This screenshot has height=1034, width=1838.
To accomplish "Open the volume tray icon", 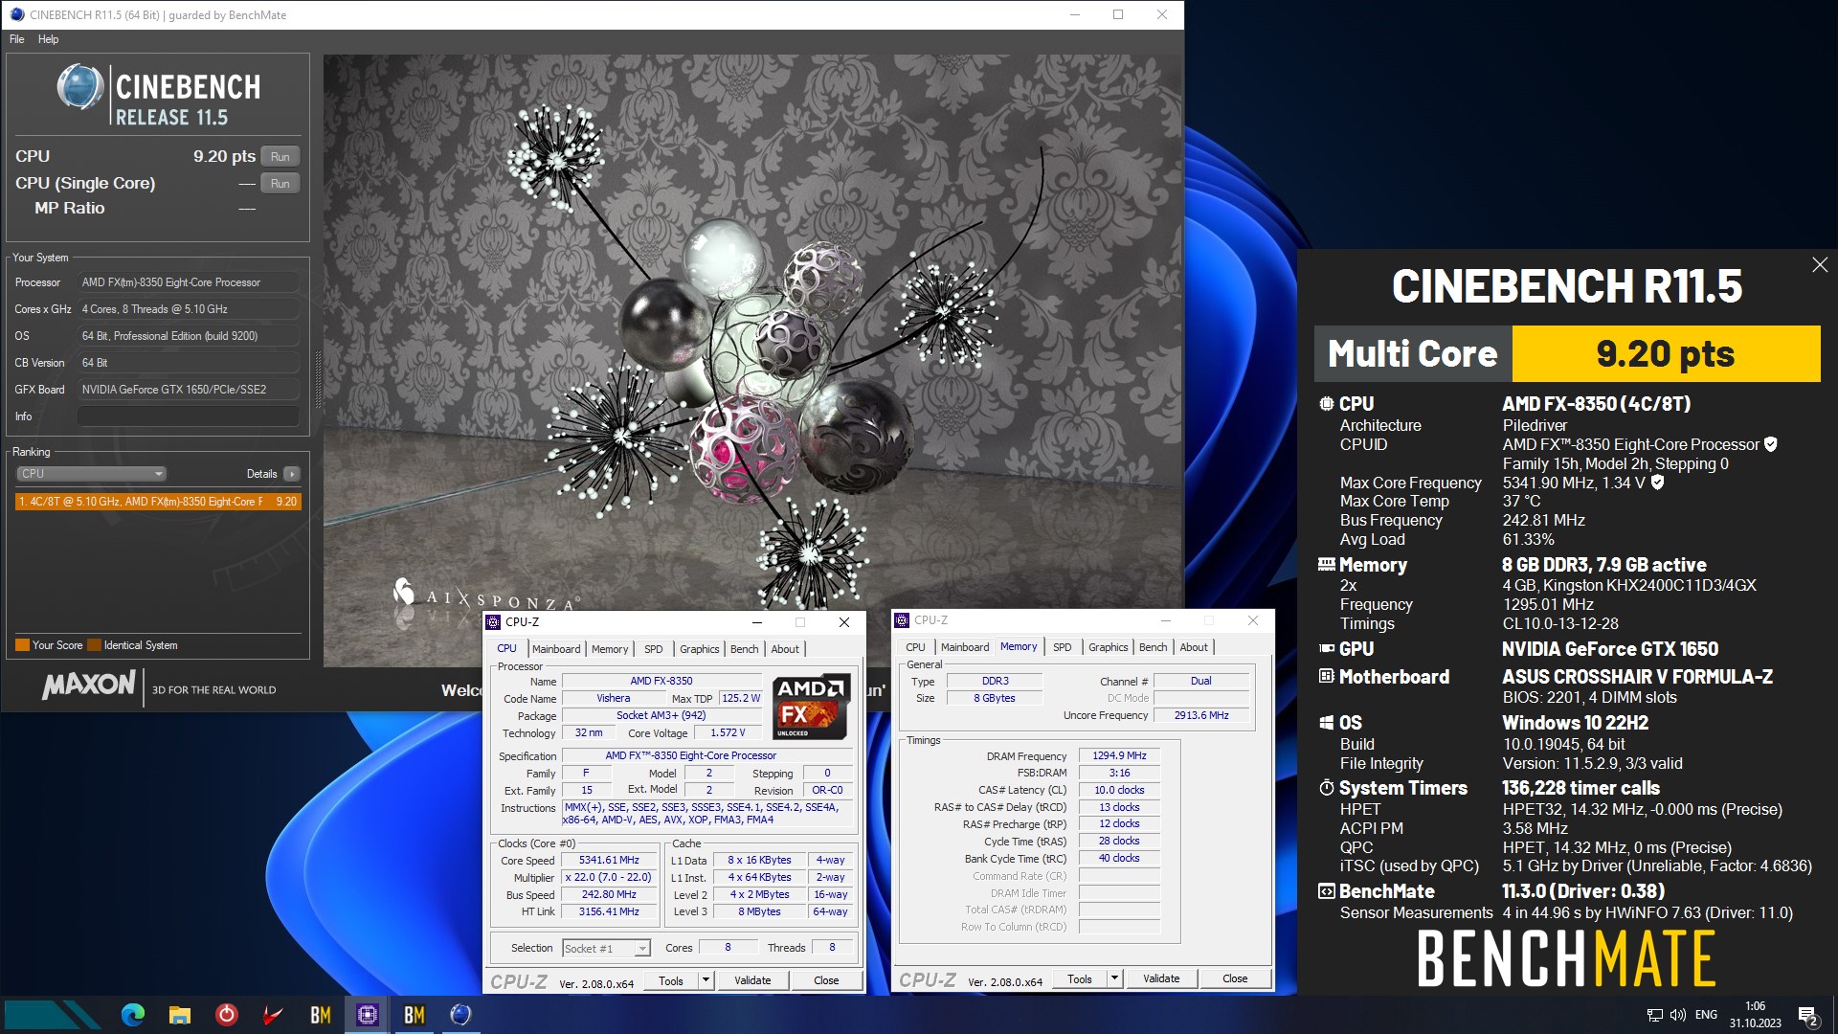I will [1677, 1015].
